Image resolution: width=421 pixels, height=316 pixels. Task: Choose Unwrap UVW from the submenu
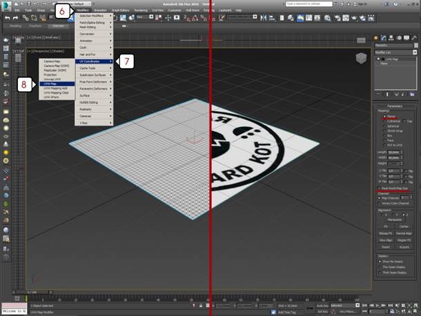[57, 79]
